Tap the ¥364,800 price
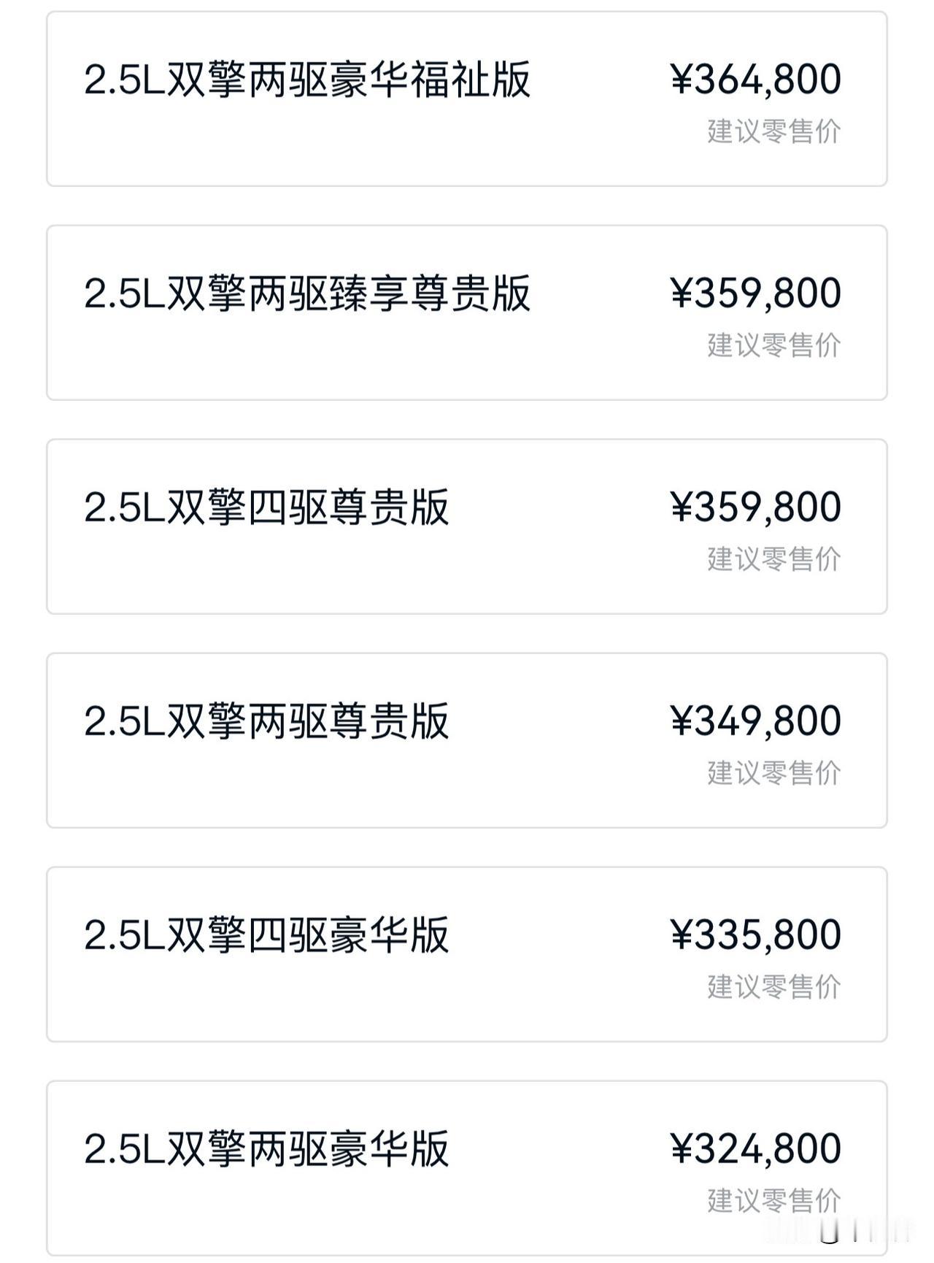This screenshot has height=1263, width=934. [756, 80]
